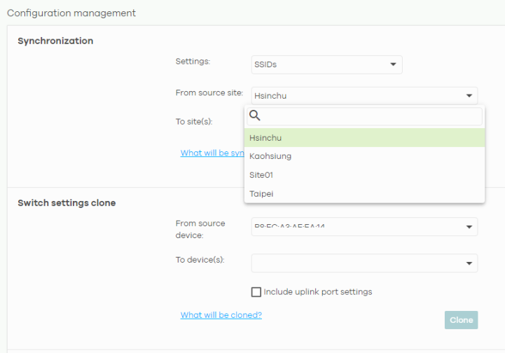The image size is (505, 353).
Task: Open the From source device field
Action: (x=357, y=227)
